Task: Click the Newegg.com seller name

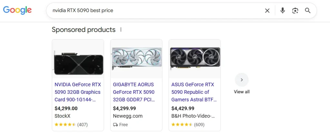Action: tap(128, 116)
